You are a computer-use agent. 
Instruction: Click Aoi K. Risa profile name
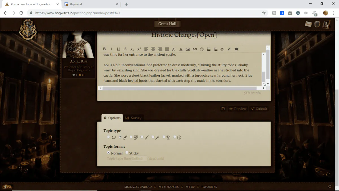point(79,61)
